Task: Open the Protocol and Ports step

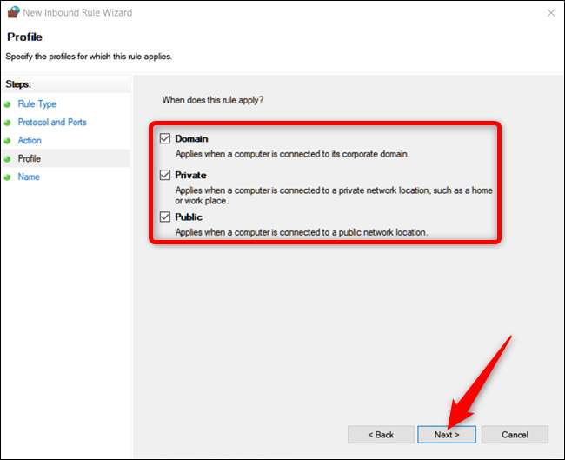Action: click(x=52, y=123)
